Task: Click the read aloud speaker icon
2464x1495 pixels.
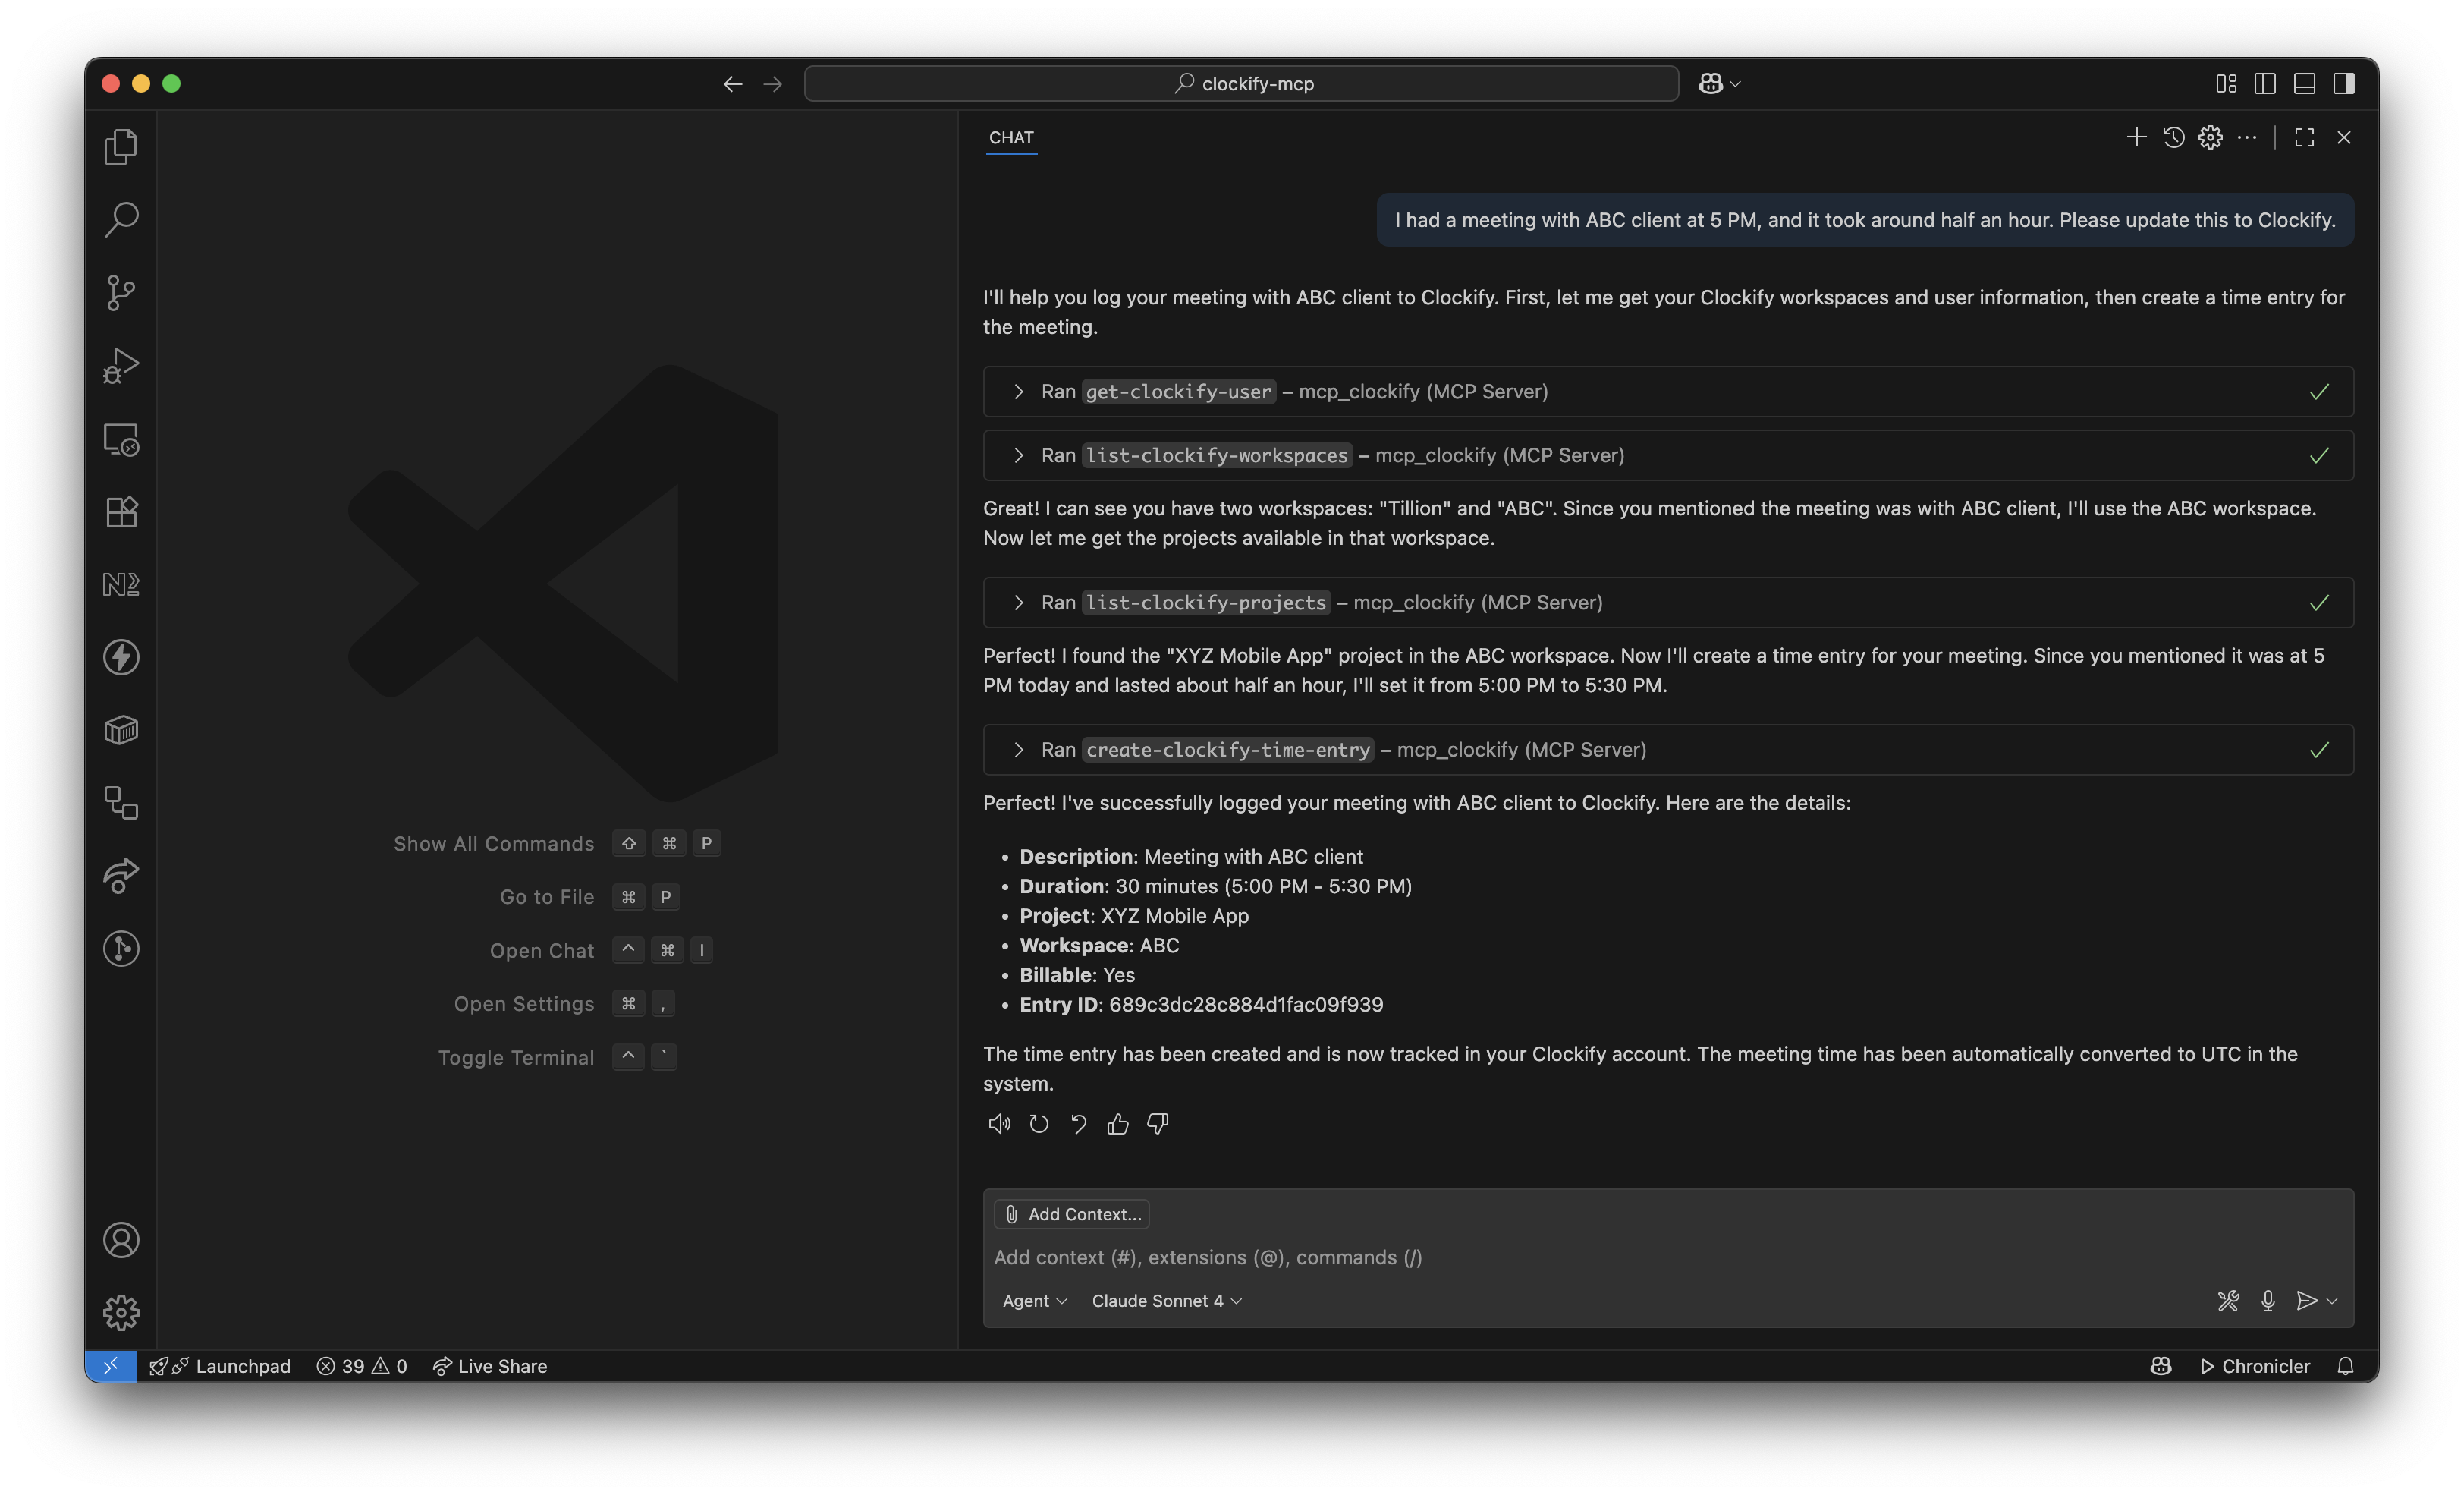Action: (x=999, y=1124)
